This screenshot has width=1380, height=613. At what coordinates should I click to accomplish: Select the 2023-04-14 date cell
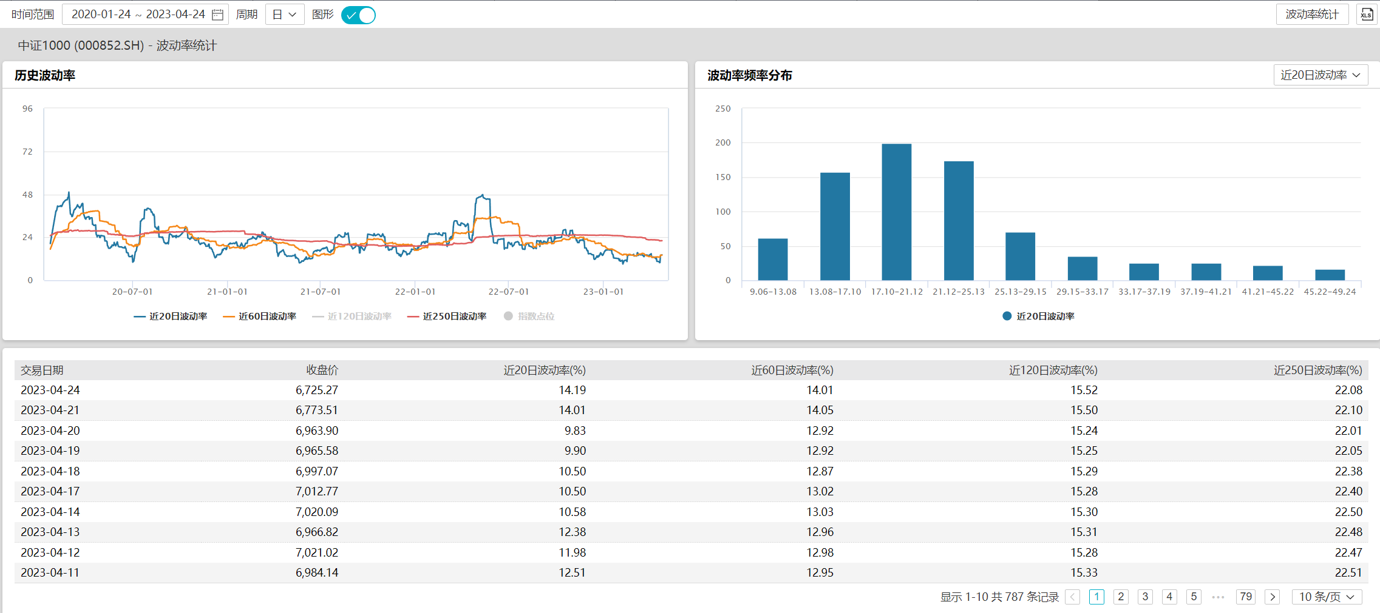tap(50, 512)
